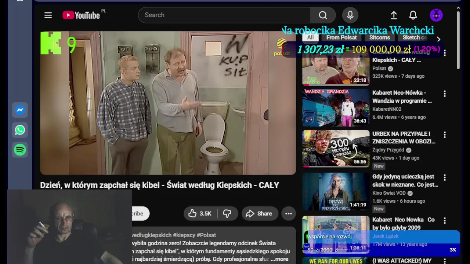This screenshot has width=470, height=264.
Task: Open Messenger in the sidebar
Action: pos(20,110)
